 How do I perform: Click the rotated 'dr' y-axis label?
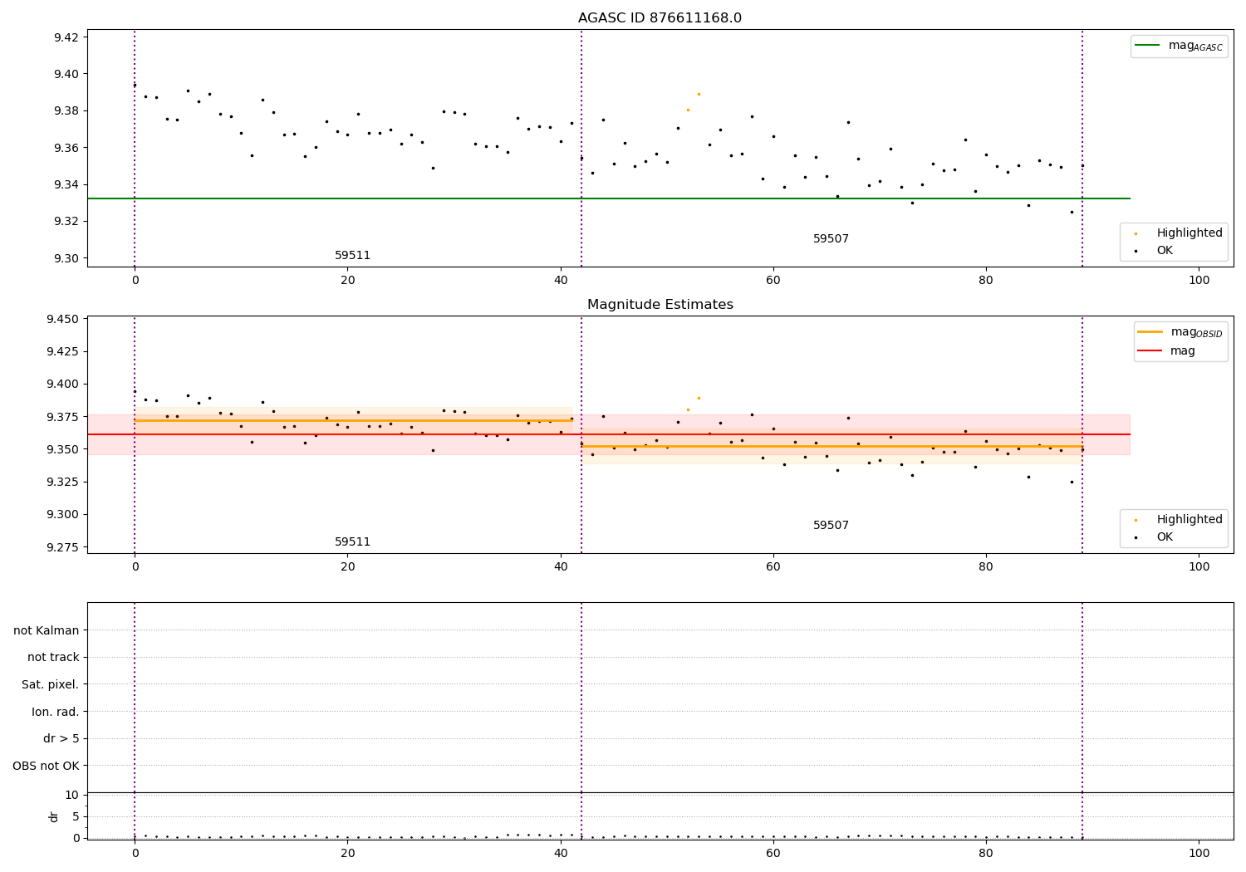coord(54,816)
